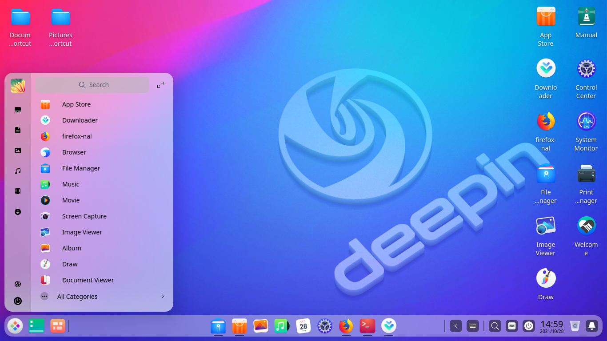Open the App Store dock icon
This screenshot has height=341, width=607.
[x=240, y=326]
